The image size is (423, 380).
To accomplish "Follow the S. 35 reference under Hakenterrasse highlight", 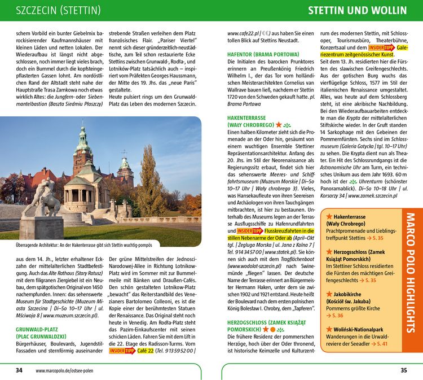I will point(375,238).
